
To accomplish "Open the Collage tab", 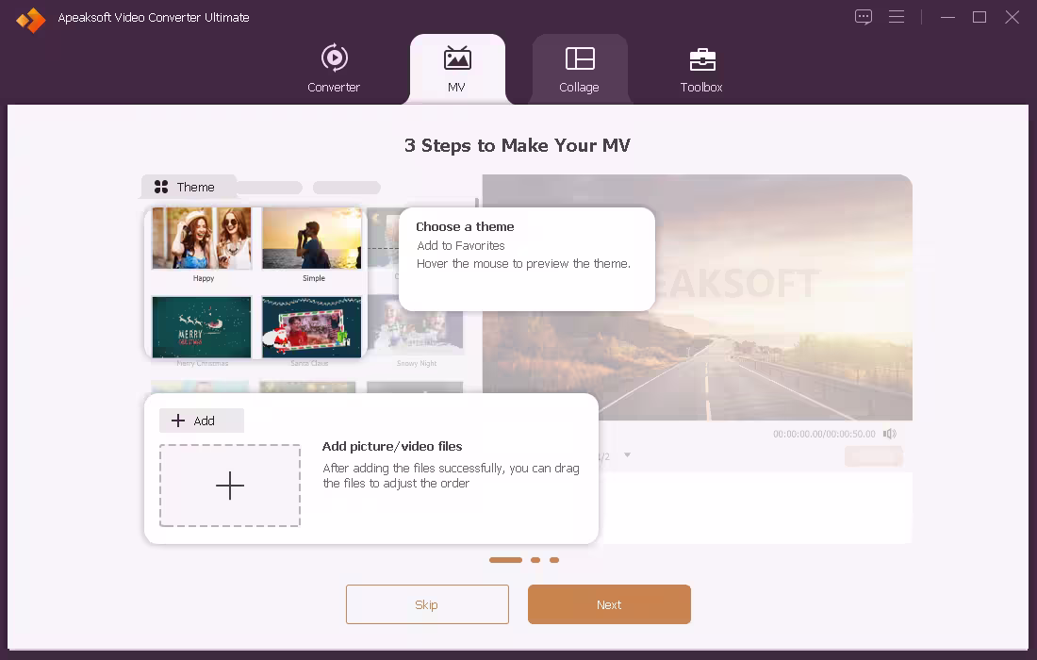I will tap(580, 69).
